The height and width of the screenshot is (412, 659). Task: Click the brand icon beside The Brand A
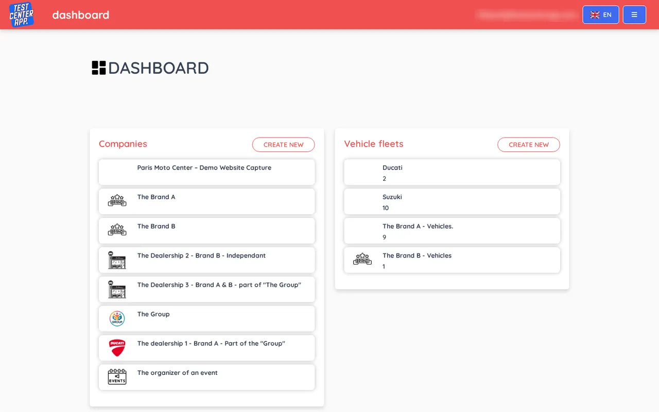[117, 201]
